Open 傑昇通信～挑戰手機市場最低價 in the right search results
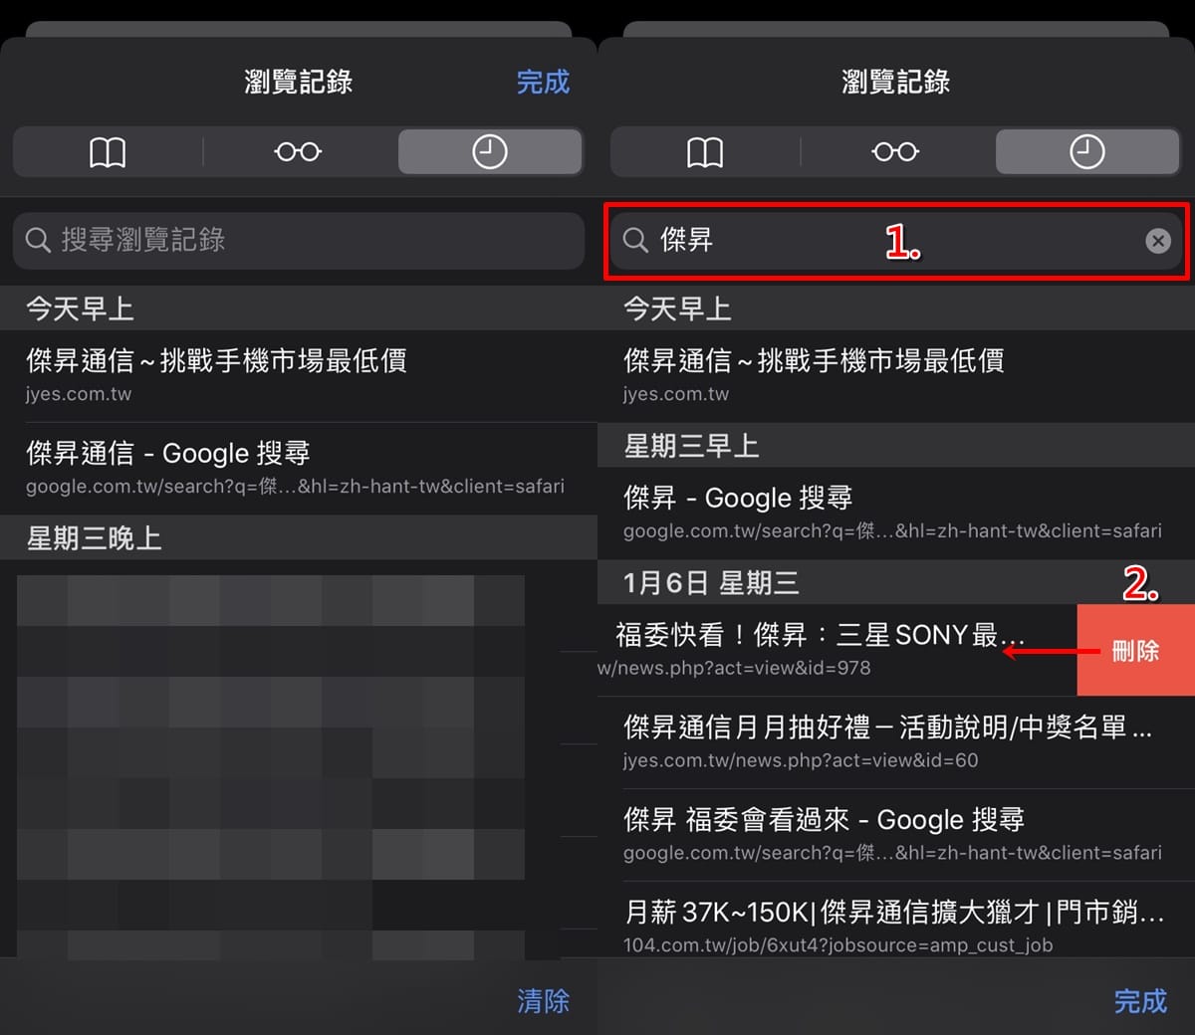This screenshot has width=1195, height=1035. click(896, 375)
